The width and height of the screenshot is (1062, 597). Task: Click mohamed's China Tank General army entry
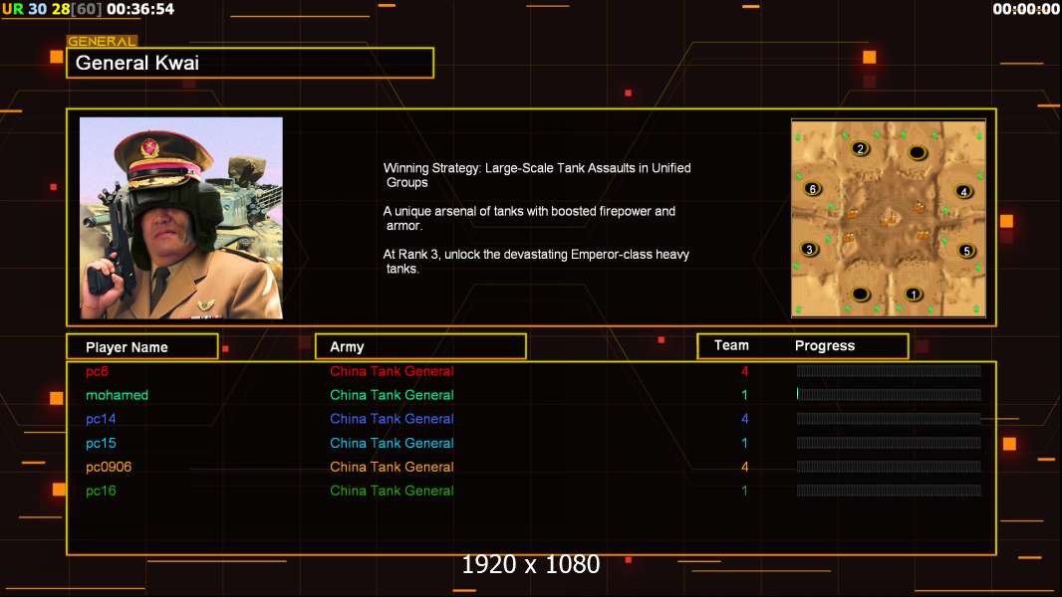392,395
